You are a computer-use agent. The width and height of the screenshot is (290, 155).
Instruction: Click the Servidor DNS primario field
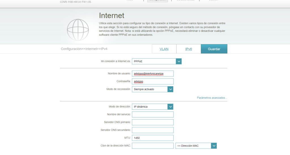(153, 122)
